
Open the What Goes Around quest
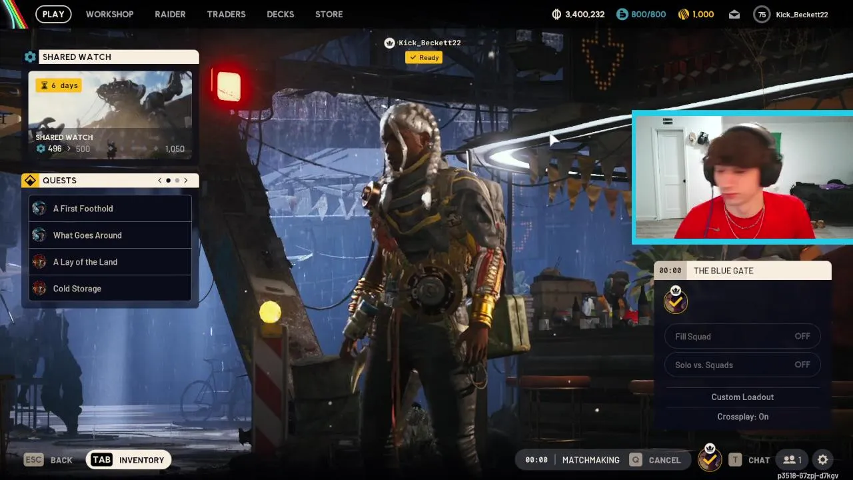tap(110, 235)
